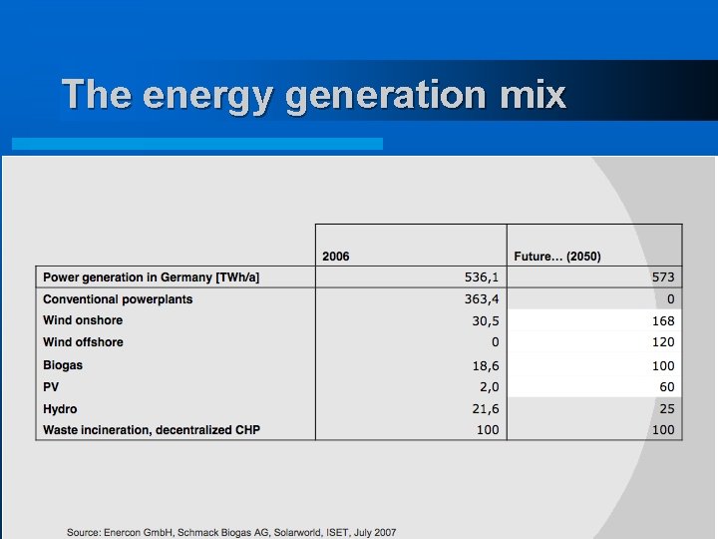Click the 21,6 hydro value
Screen dimensions: 718x539
tap(486, 409)
